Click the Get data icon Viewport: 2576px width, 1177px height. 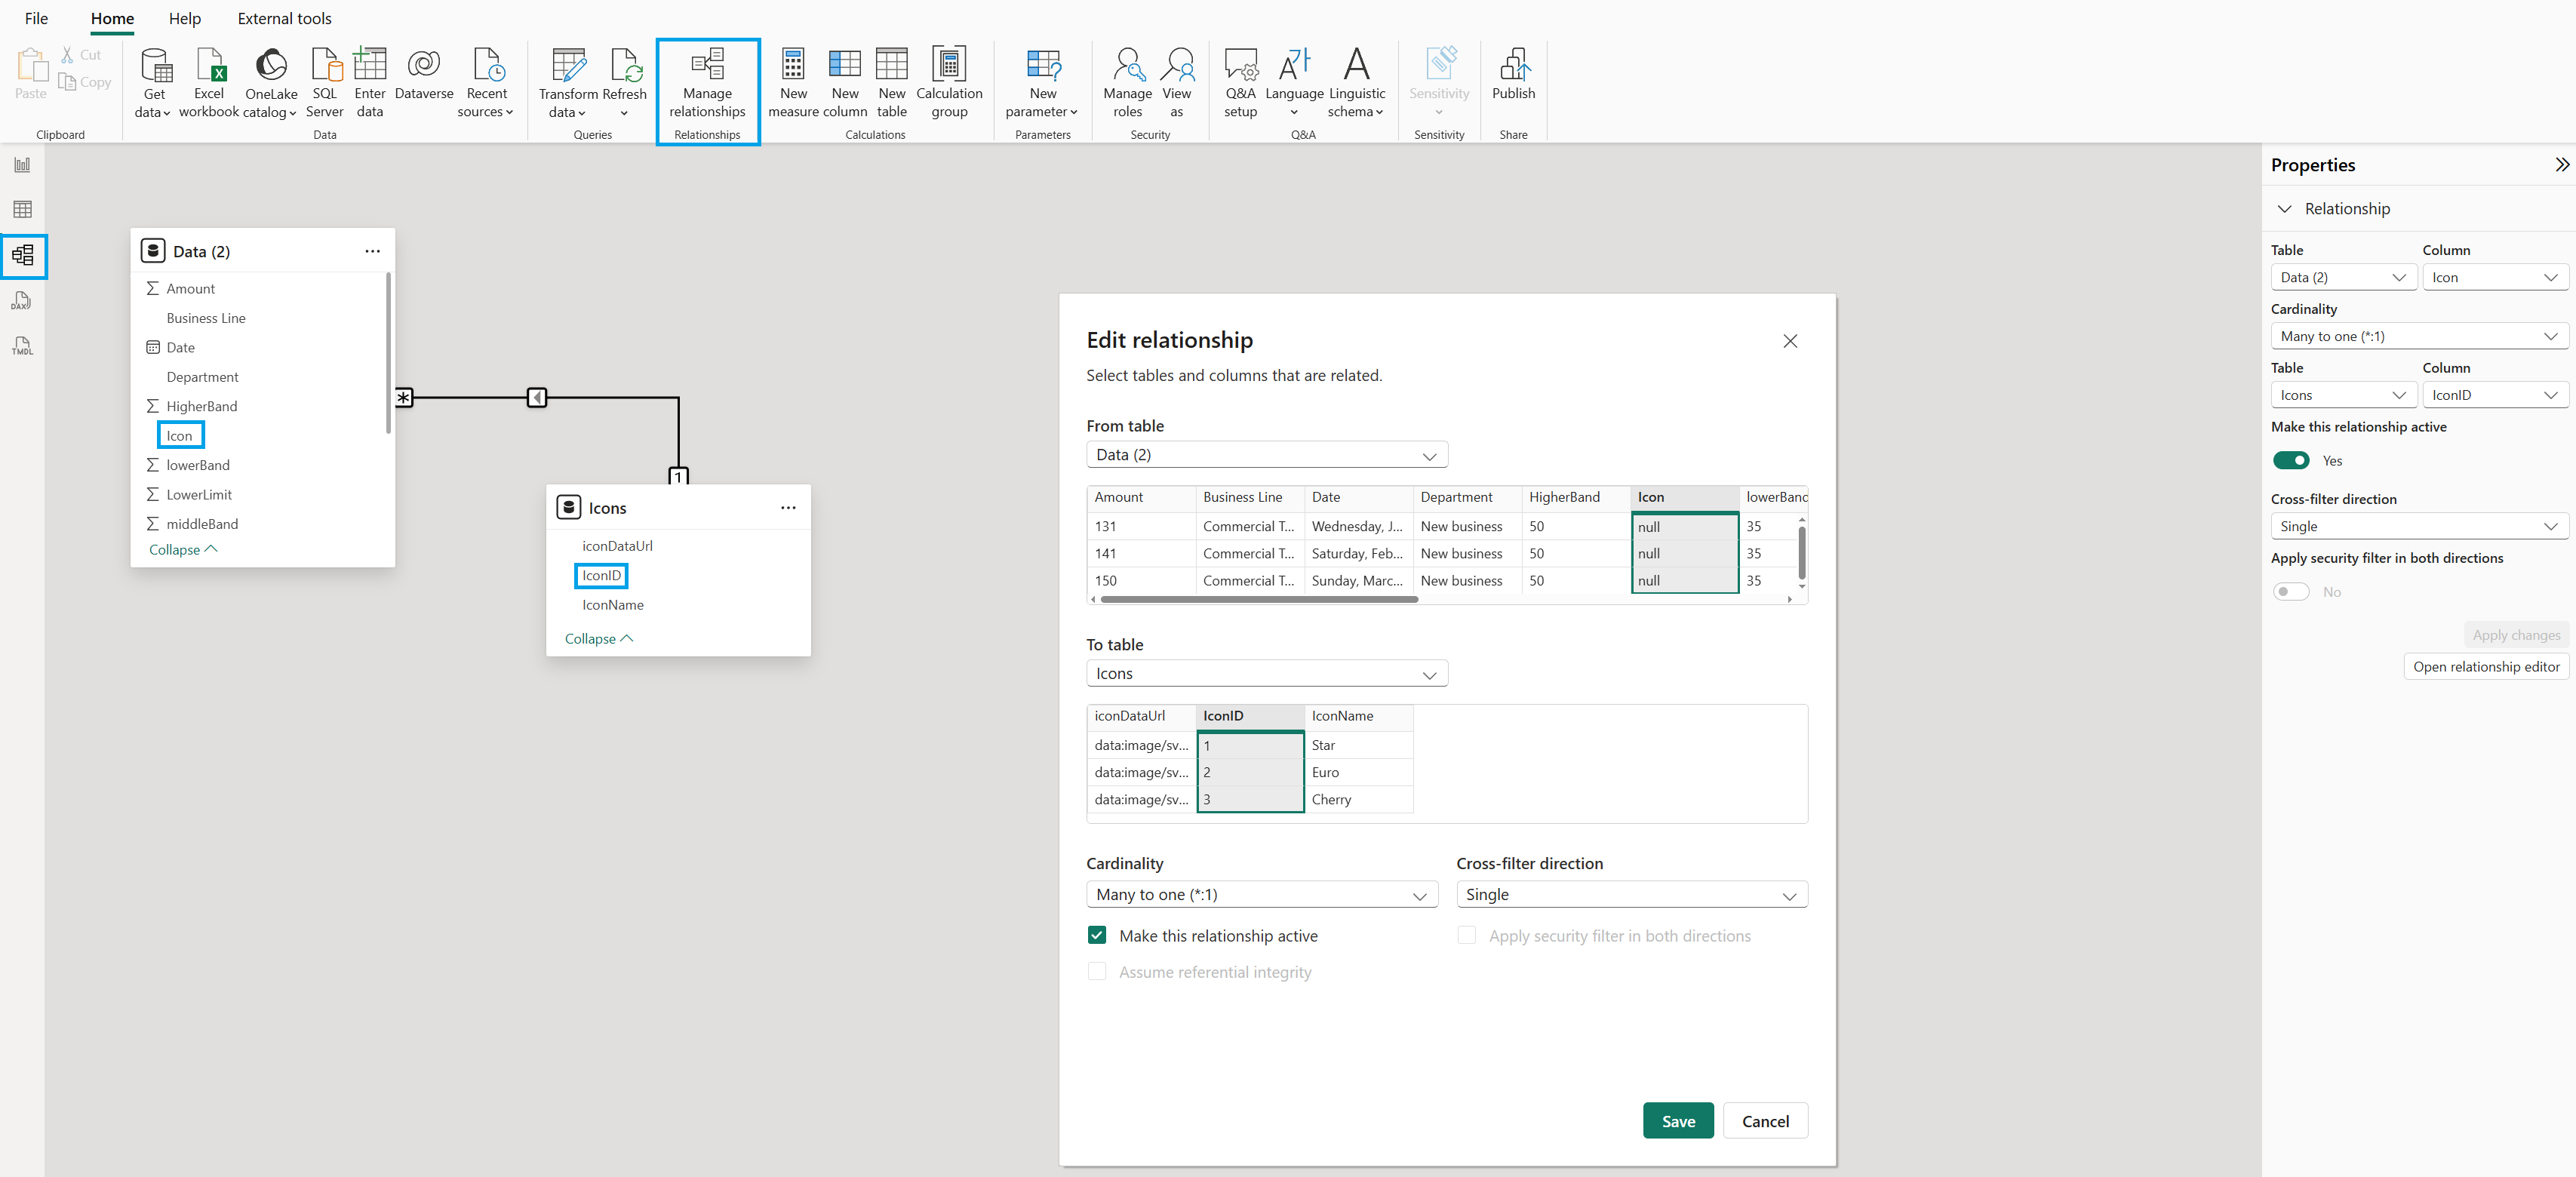point(155,66)
